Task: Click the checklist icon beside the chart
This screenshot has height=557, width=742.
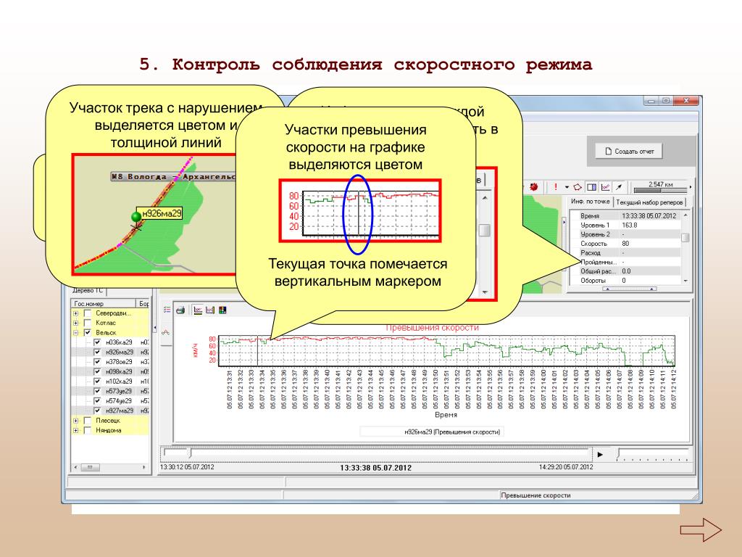Action: 167,310
